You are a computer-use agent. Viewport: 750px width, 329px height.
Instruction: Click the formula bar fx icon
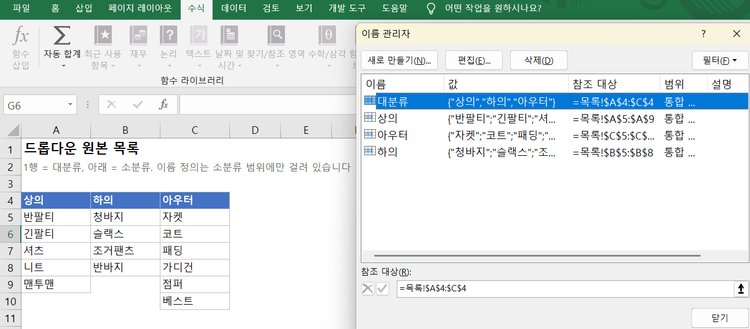(x=164, y=105)
